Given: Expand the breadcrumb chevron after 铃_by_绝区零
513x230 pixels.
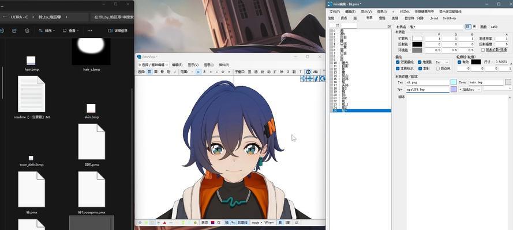Looking at the screenshot, I should point(66,17).
